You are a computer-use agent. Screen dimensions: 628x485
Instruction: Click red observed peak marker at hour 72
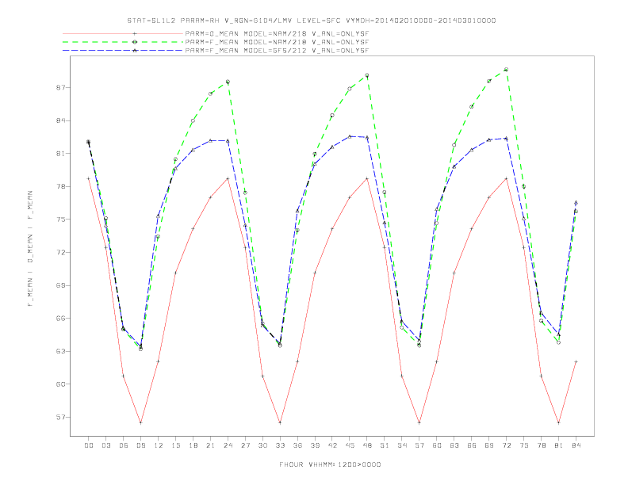(x=506, y=178)
